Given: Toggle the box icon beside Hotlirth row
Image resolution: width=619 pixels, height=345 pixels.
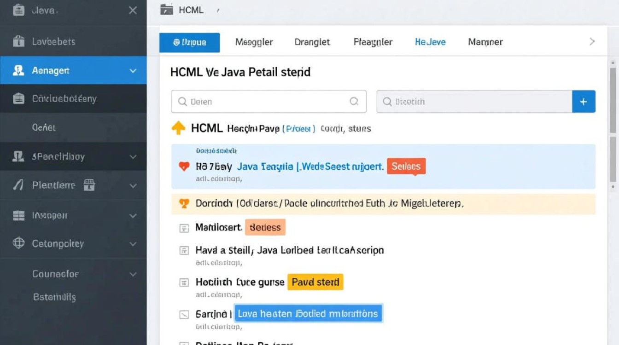Looking at the screenshot, I should tap(184, 282).
